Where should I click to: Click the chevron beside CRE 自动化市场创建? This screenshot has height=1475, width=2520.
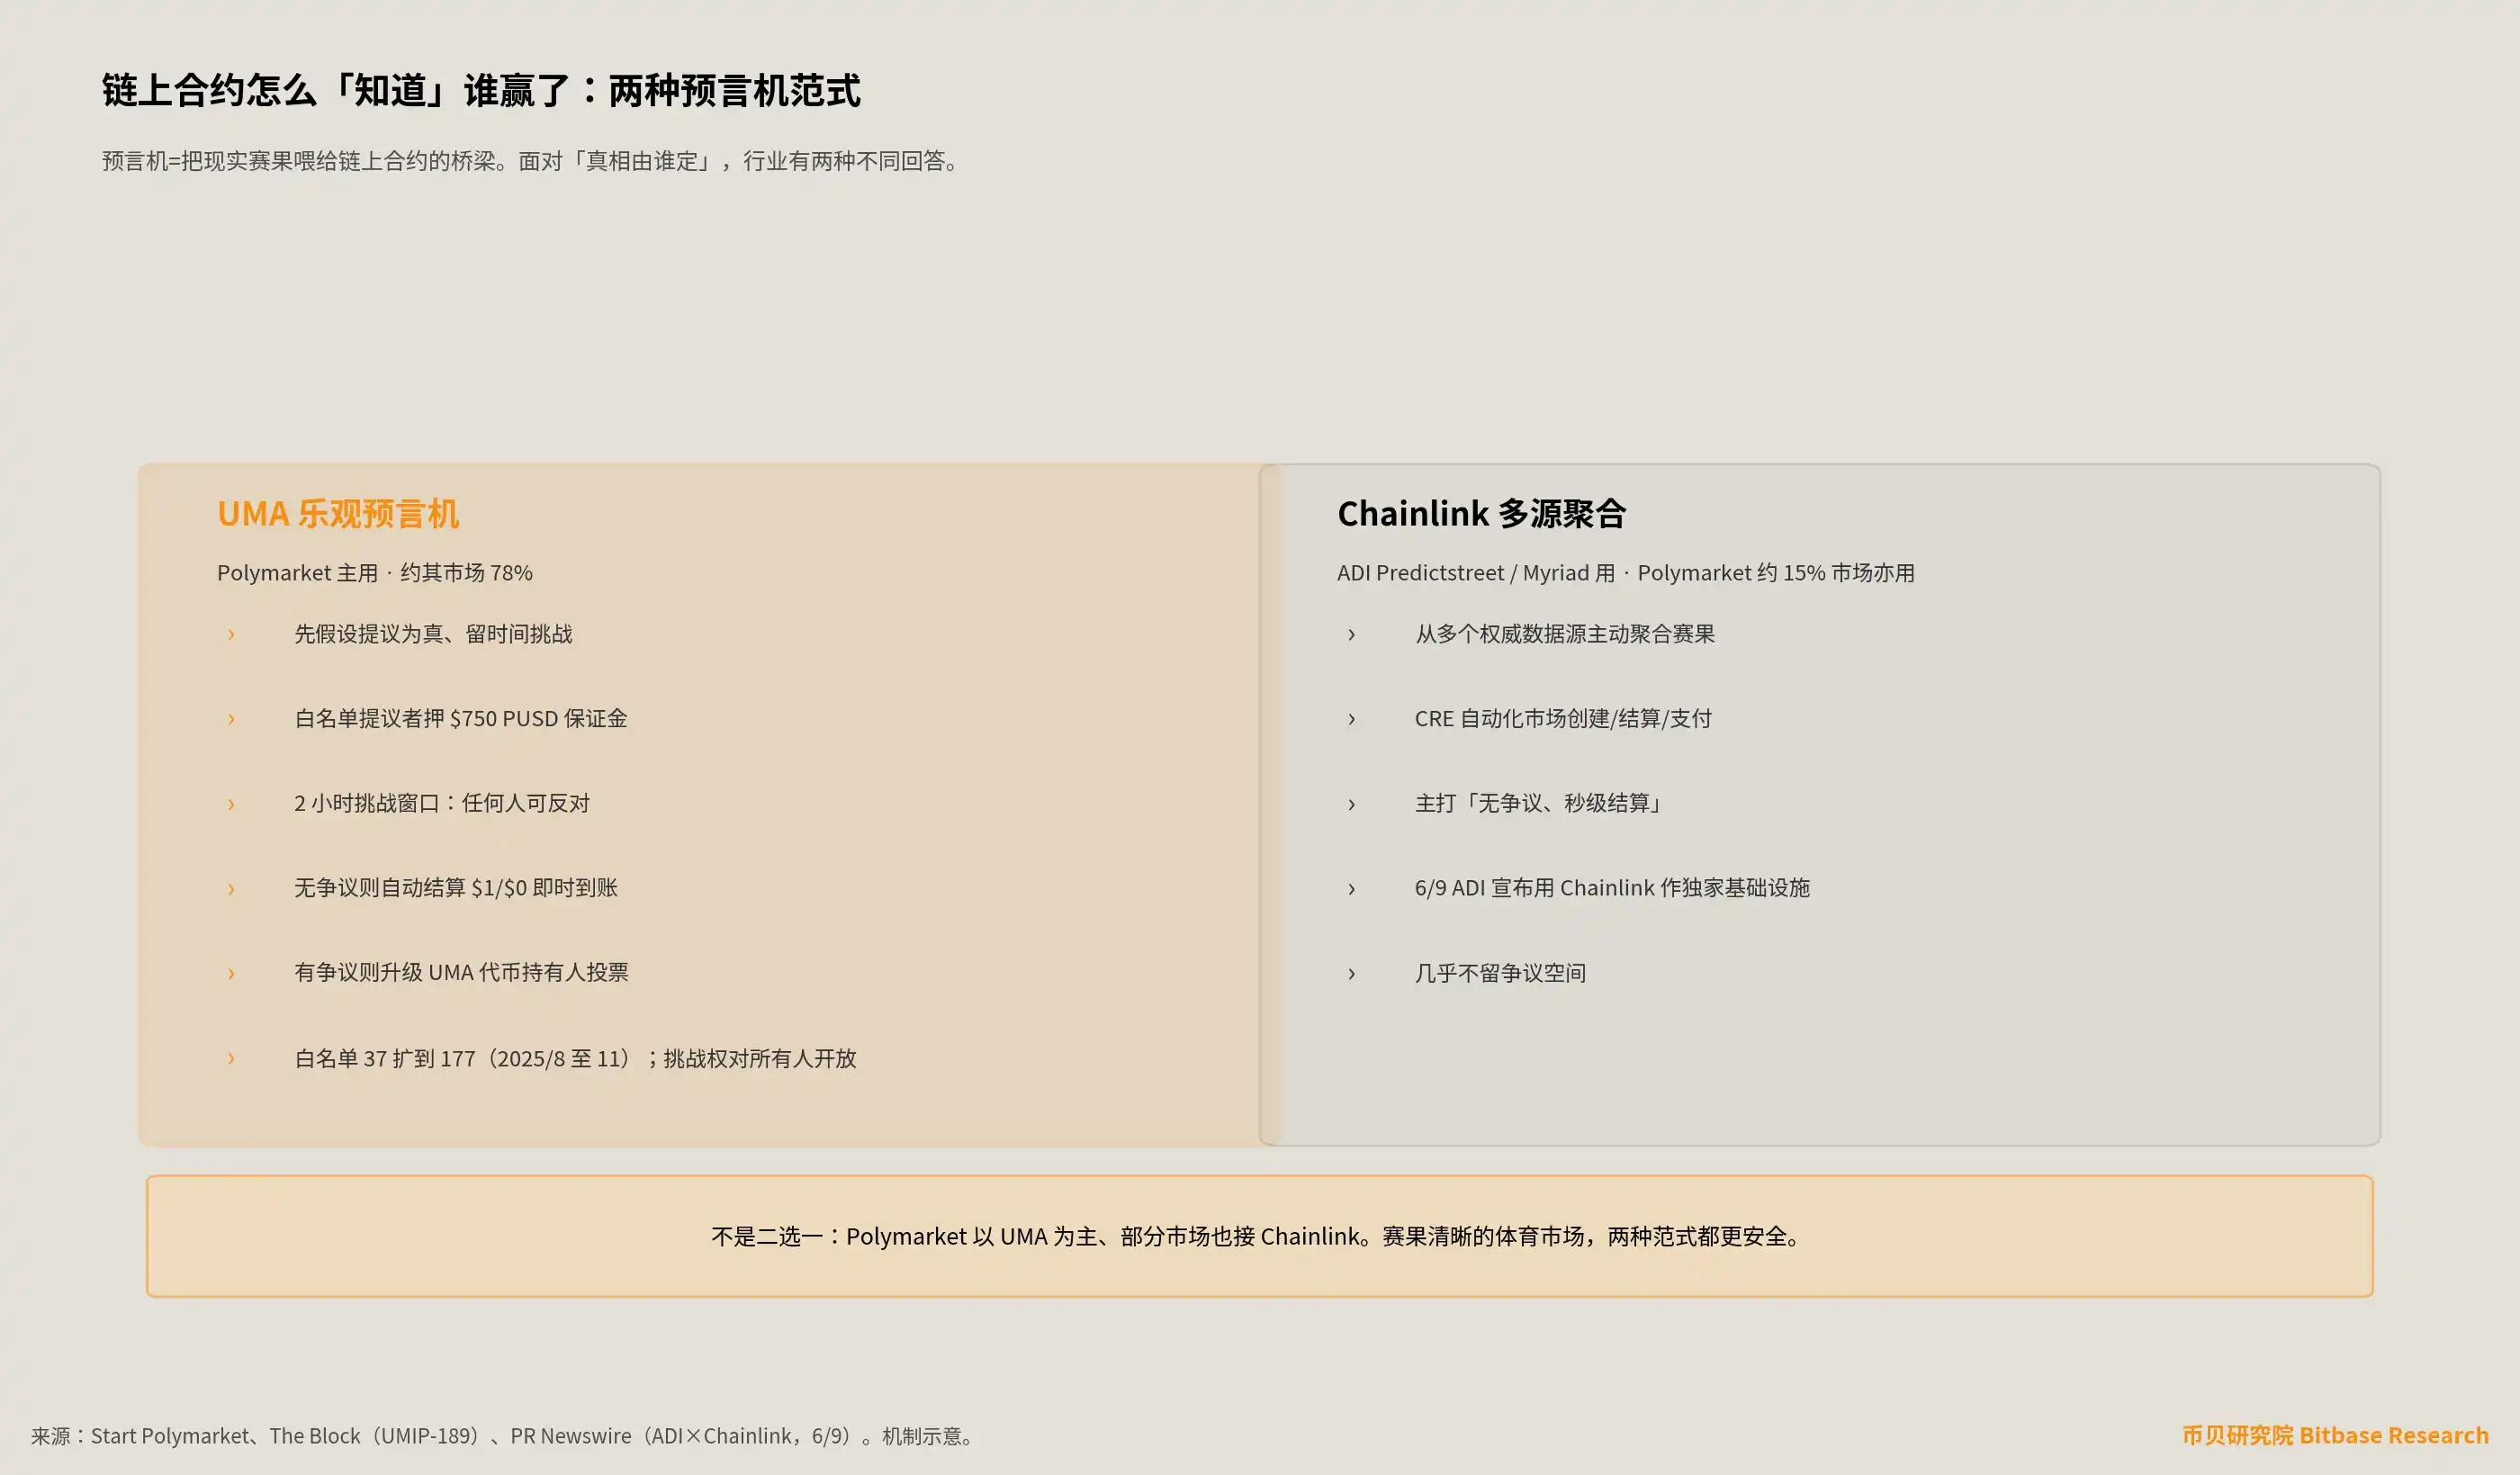pos(1352,719)
